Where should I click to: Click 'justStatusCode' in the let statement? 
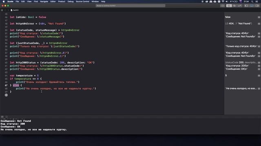coord(28,43)
